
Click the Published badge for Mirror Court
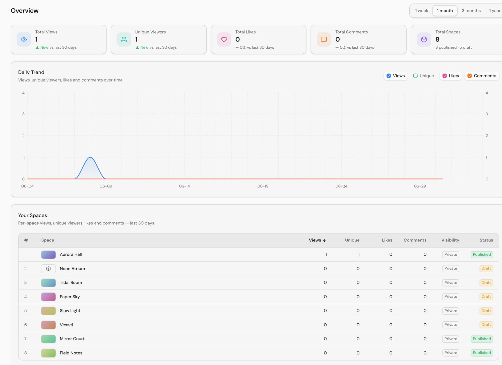482,339
